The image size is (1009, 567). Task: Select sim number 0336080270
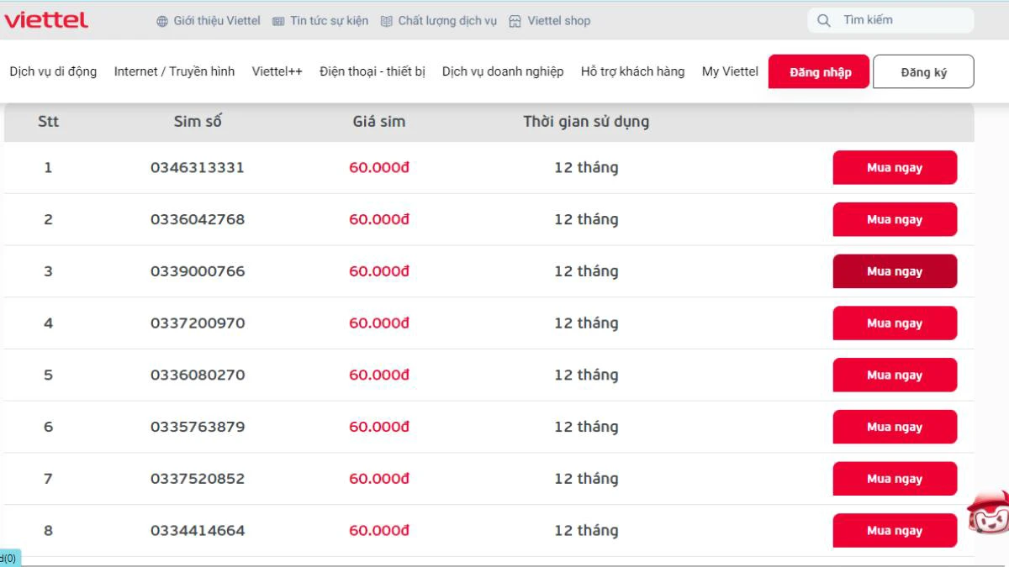tap(198, 375)
